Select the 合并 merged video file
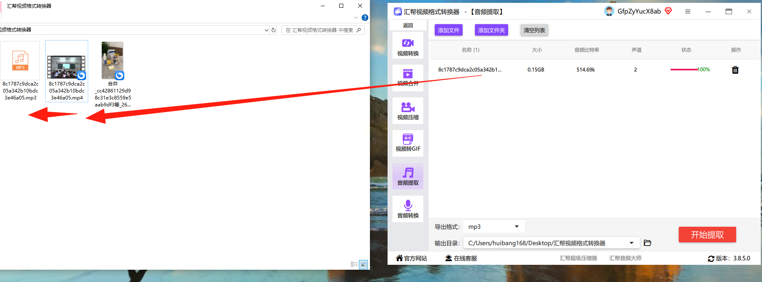Screen dimensions: 762x282 coord(113,74)
